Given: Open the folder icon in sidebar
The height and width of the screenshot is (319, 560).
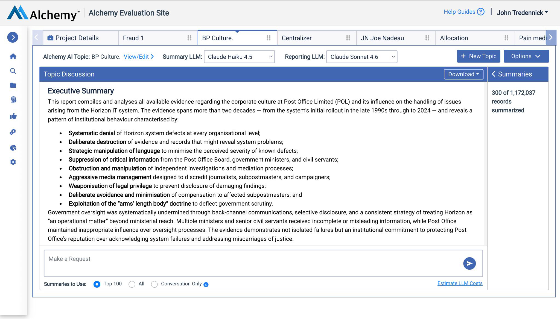Looking at the screenshot, I should point(13,85).
